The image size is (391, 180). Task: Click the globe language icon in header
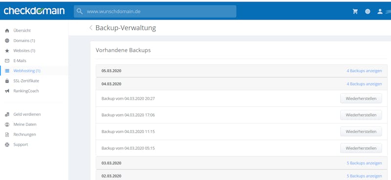point(368,11)
